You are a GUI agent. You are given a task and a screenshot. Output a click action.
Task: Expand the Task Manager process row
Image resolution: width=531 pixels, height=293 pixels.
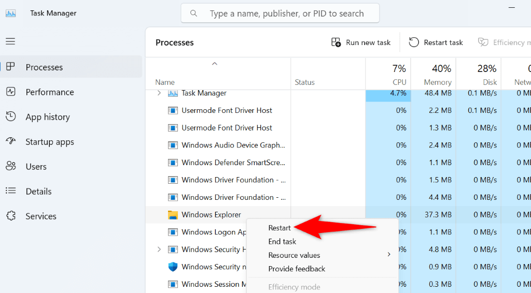point(159,93)
